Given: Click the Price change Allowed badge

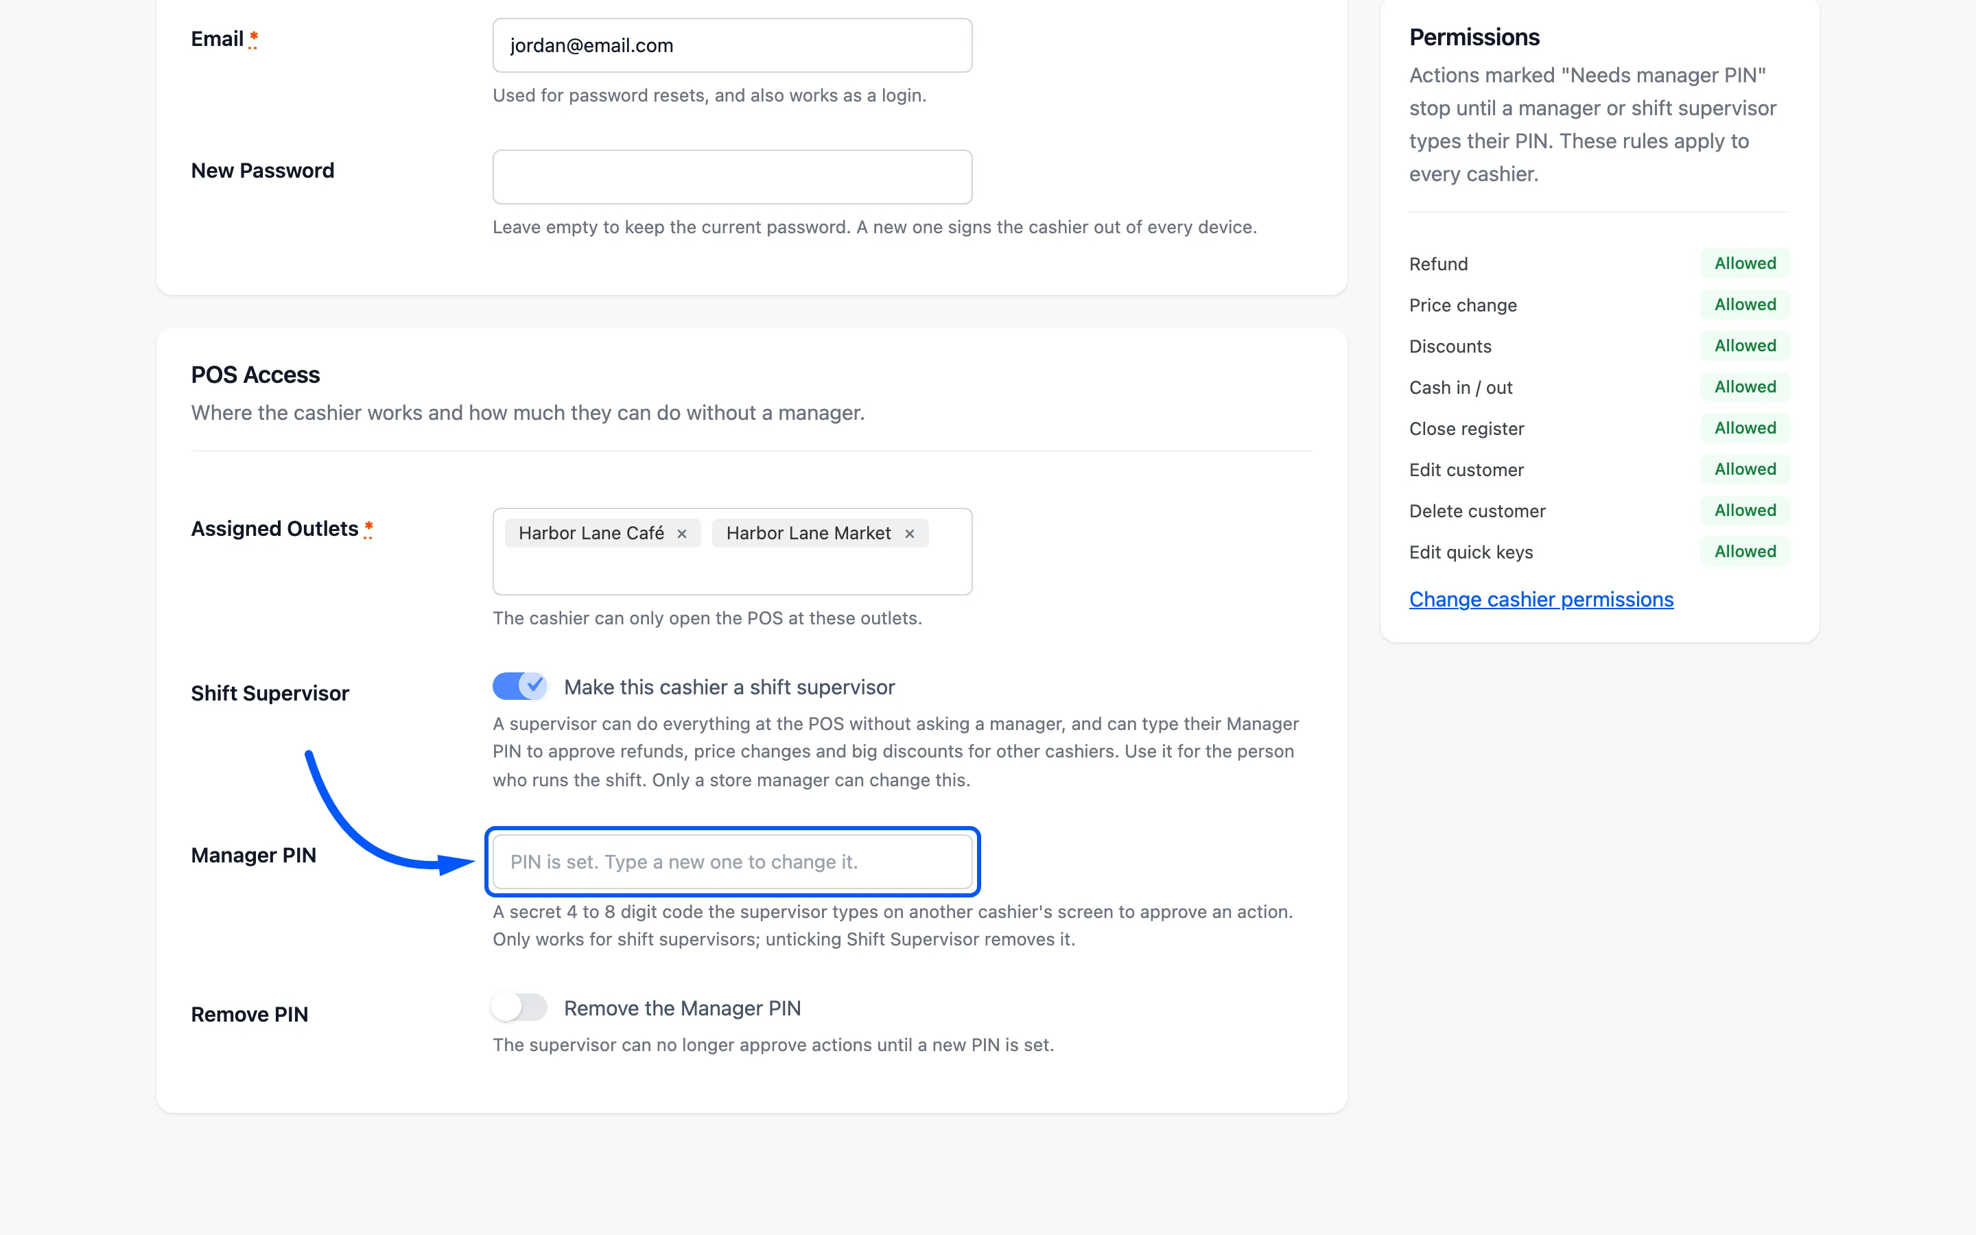Looking at the screenshot, I should point(1745,305).
